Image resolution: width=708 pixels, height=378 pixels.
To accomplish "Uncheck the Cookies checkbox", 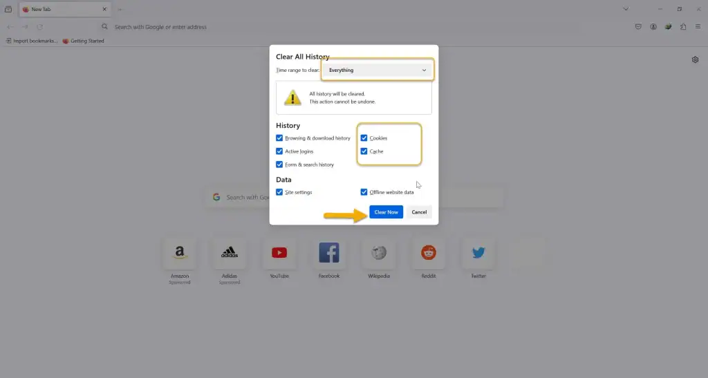I will [x=364, y=138].
